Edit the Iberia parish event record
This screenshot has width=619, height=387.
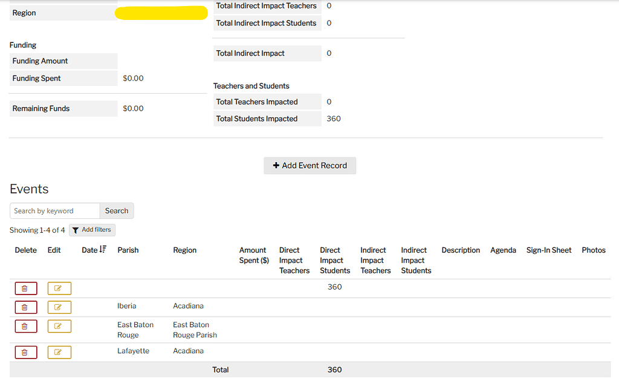59,307
